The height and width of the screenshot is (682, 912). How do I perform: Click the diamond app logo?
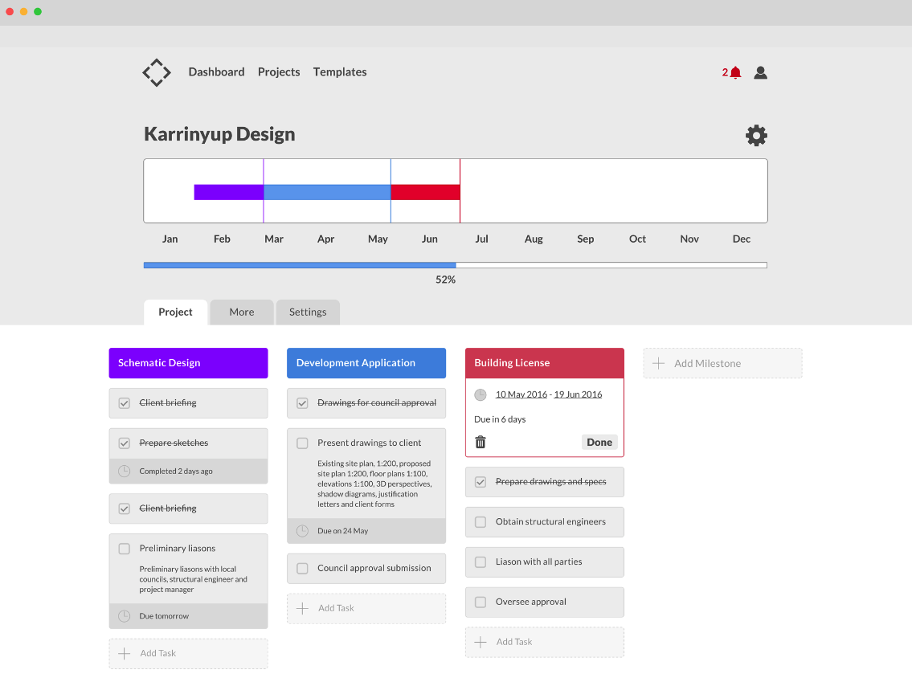(157, 72)
